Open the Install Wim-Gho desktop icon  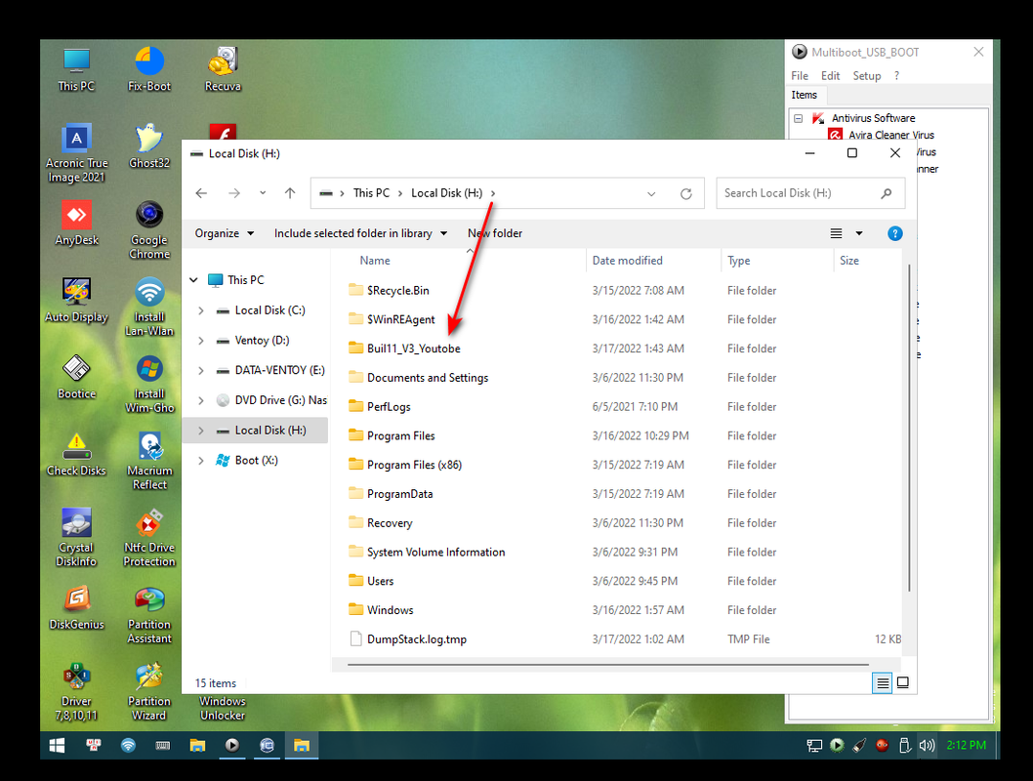point(149,385)
